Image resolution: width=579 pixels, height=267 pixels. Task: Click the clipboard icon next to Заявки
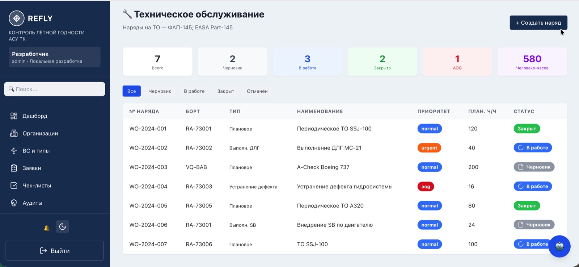(14, 168)
